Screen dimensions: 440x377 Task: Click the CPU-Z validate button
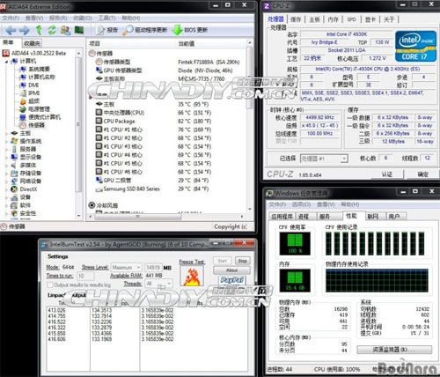(x=386, y=174)
